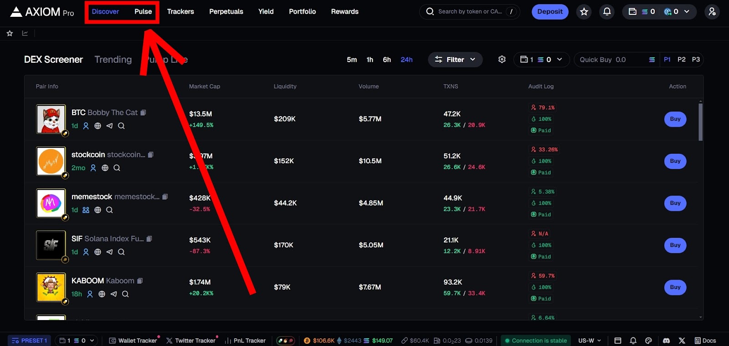
Task: Open stockcoin creator profile icon
Action: point(93,168)
